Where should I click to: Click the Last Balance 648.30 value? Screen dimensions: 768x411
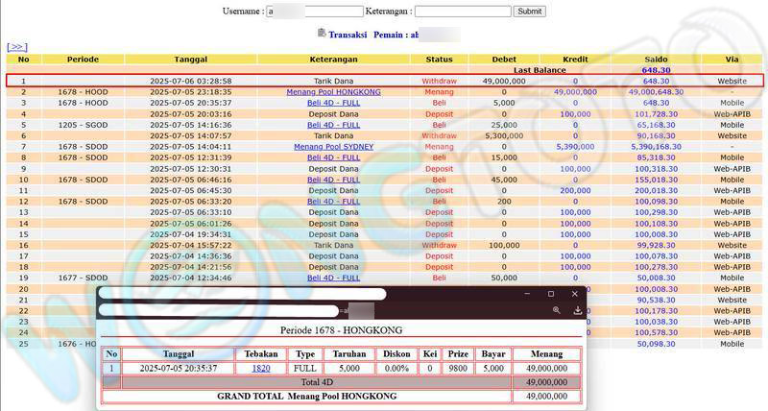coord(656,70)
